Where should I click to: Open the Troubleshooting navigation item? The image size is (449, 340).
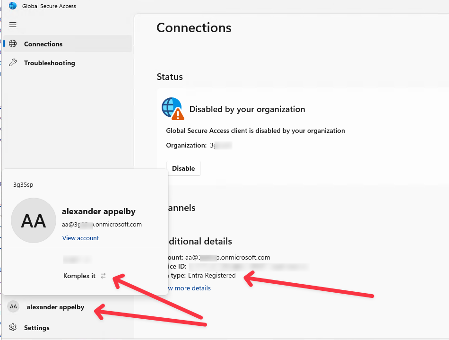(50, 63)
